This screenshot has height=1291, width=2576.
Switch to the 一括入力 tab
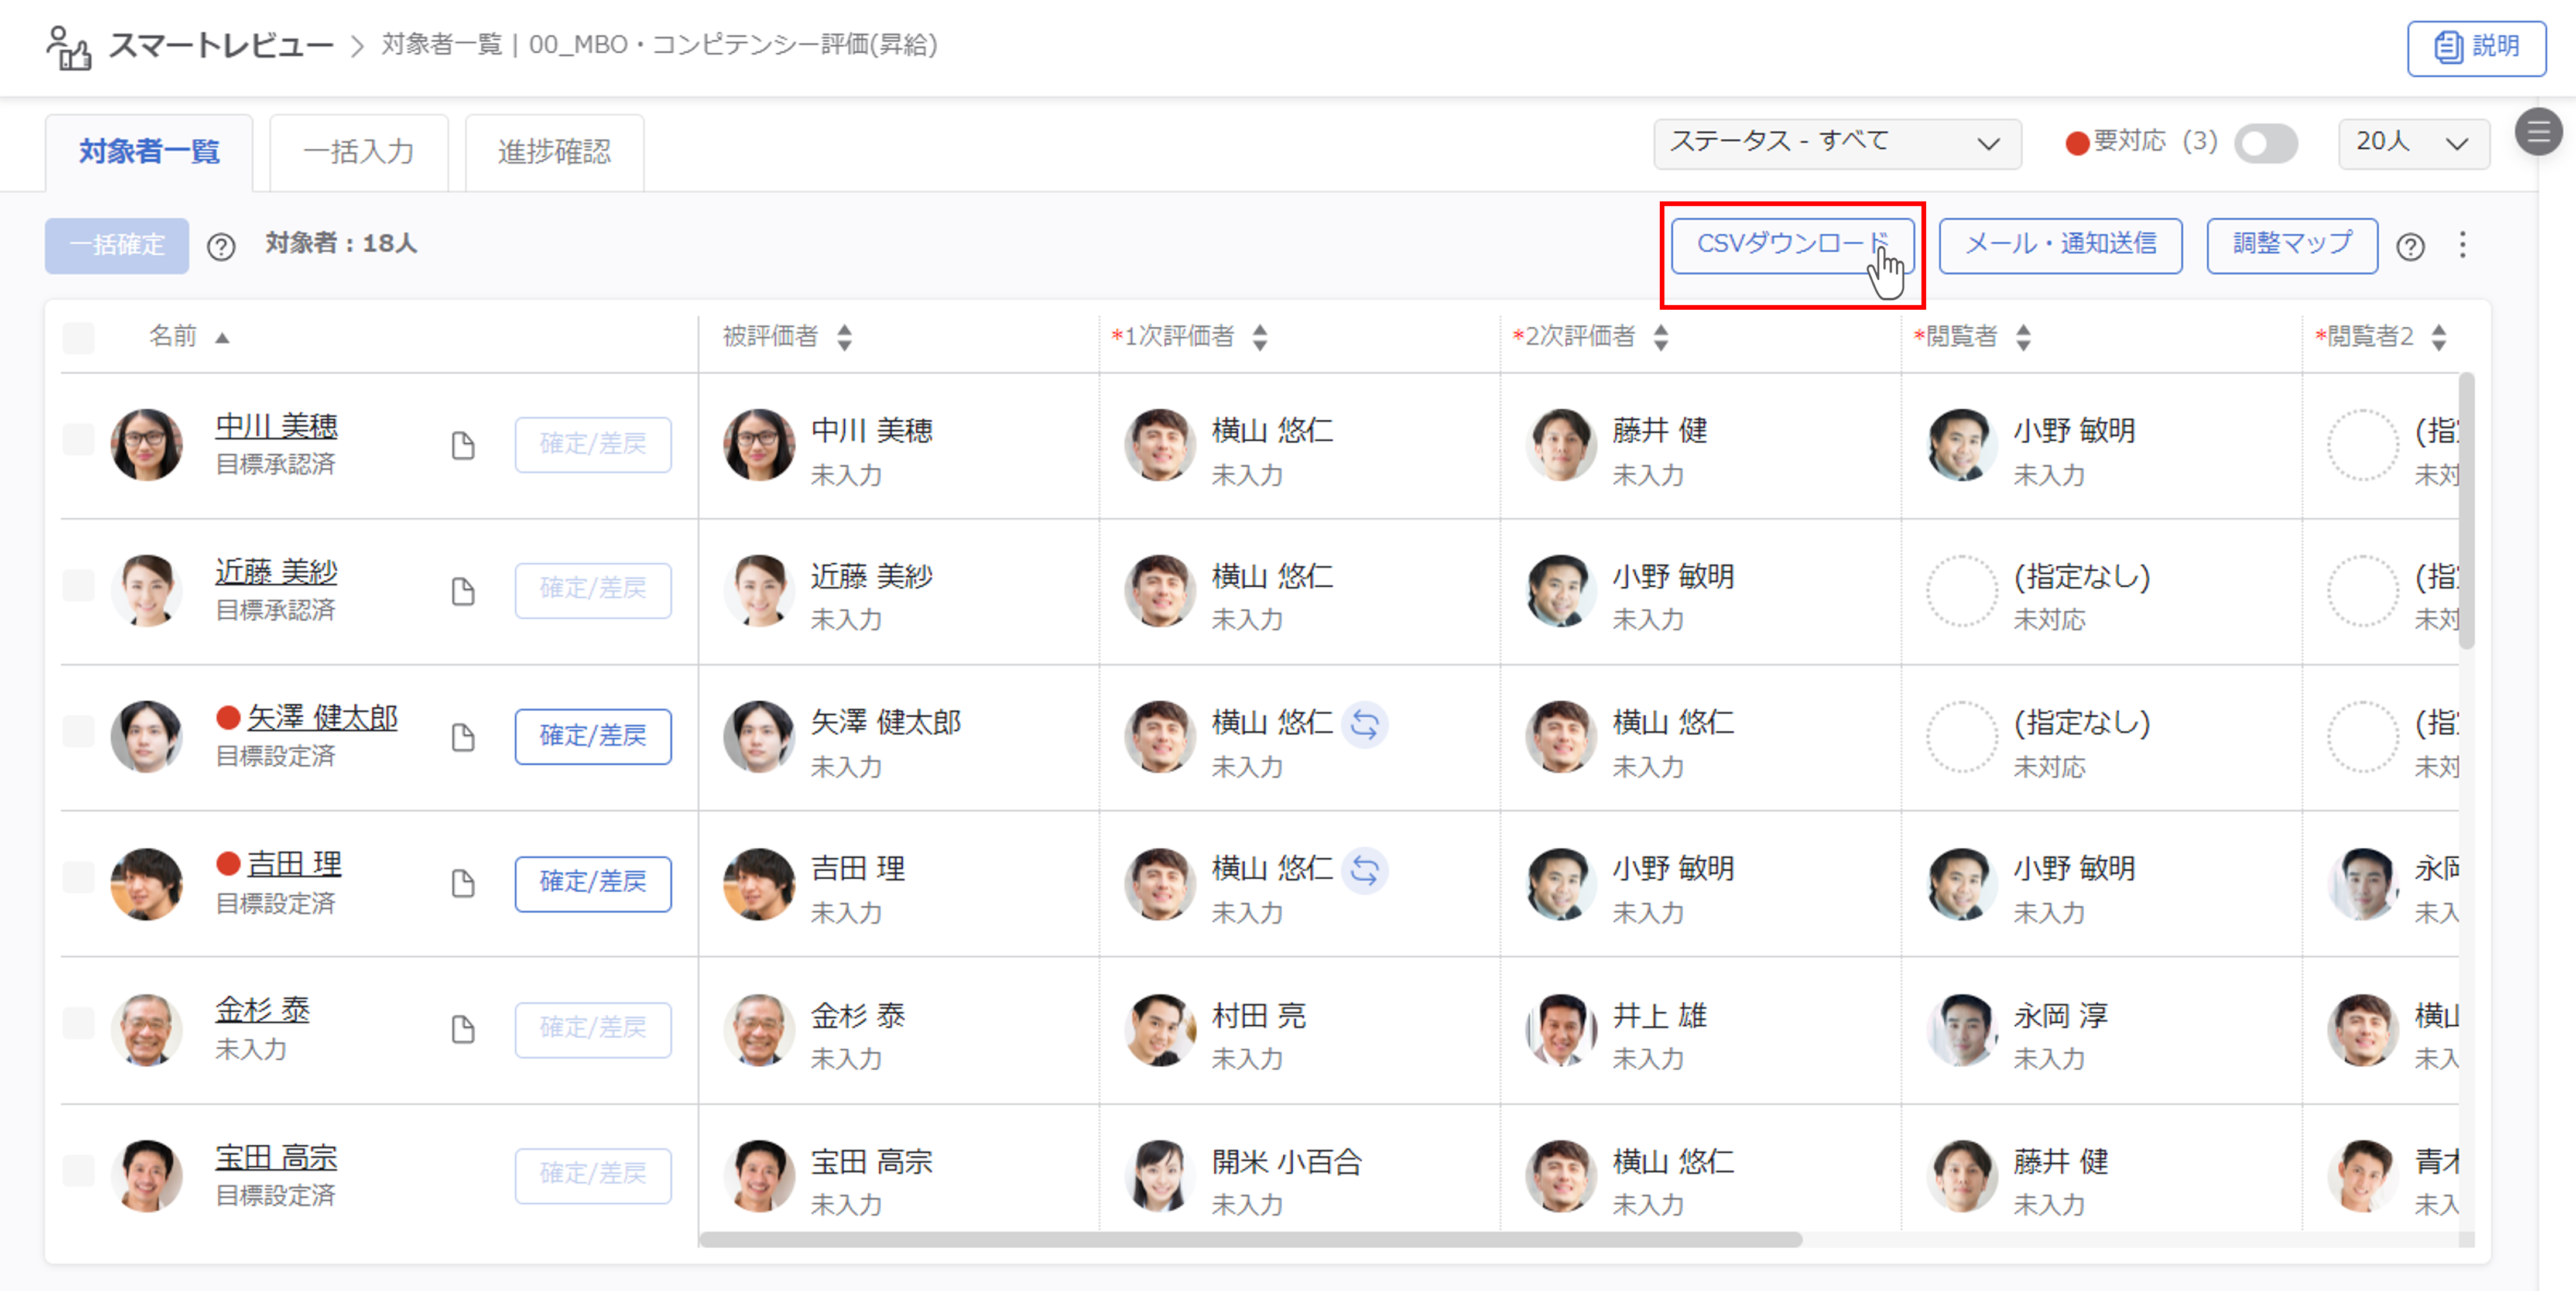[x=358, y=152]
